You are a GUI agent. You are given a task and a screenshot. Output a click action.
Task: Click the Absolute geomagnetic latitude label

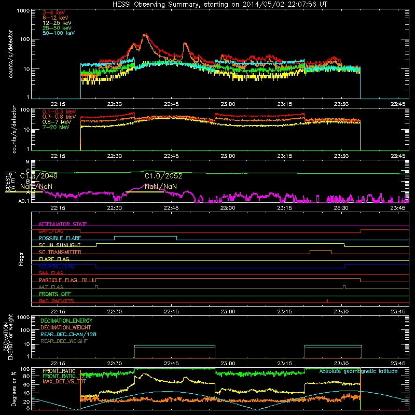358,371
